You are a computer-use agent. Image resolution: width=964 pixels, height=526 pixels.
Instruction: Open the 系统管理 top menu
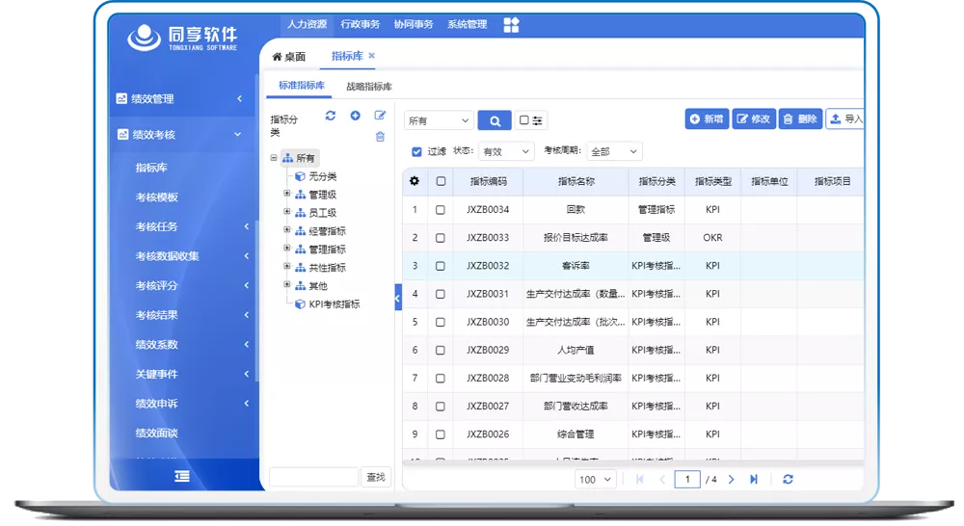468,25
